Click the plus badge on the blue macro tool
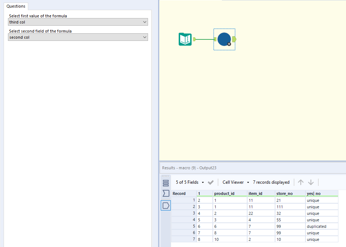This screenshot has width=346, height=247. coord(228,44)
